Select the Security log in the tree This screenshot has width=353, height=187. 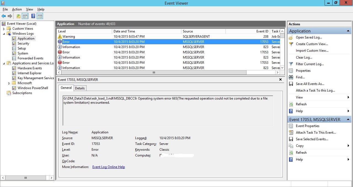tap(24, 43)
